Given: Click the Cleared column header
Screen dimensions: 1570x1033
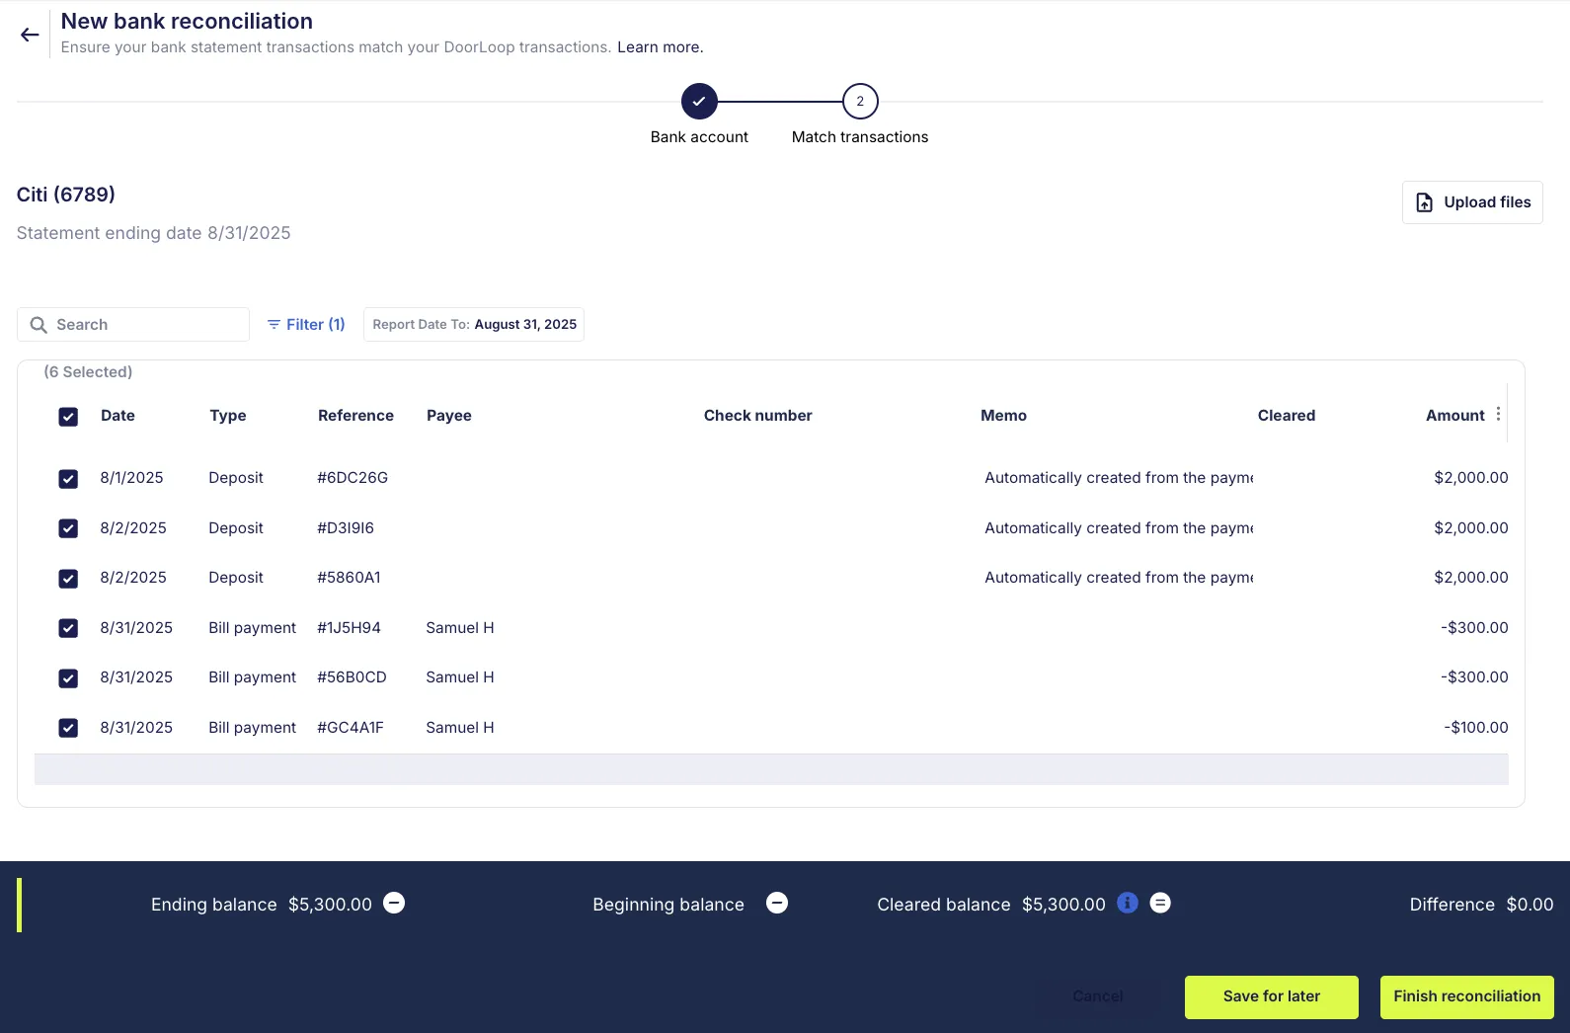Looking at the screenshot, I should pos(1287,416).
